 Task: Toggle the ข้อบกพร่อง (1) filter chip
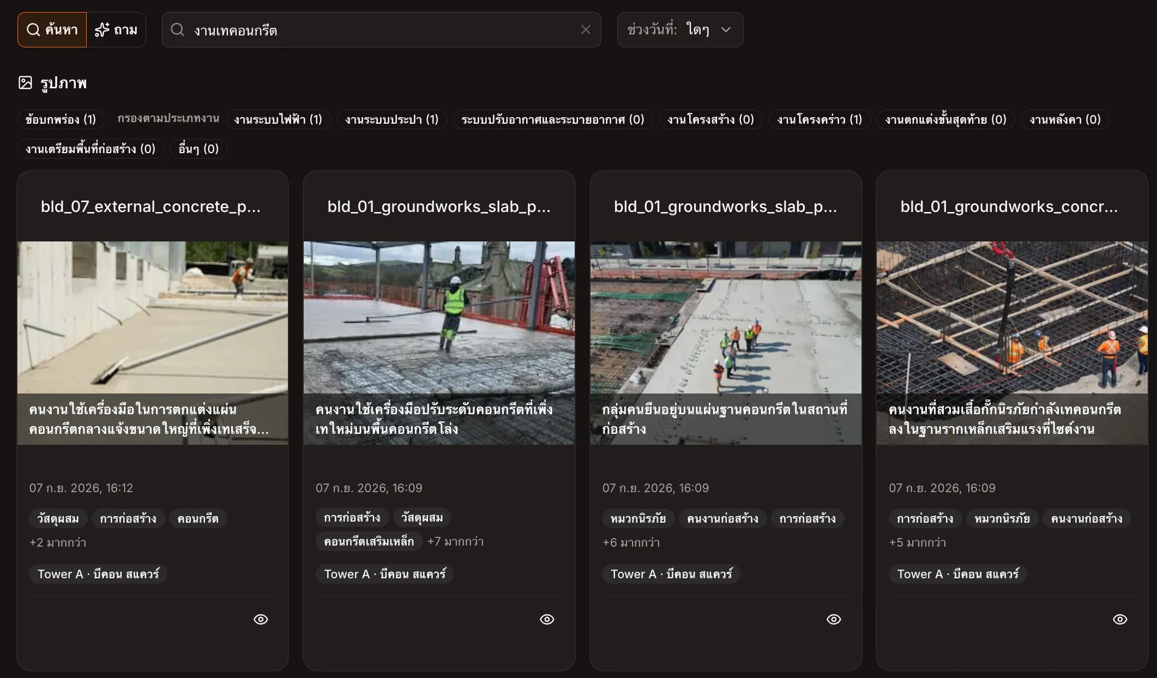coord(61,119)
